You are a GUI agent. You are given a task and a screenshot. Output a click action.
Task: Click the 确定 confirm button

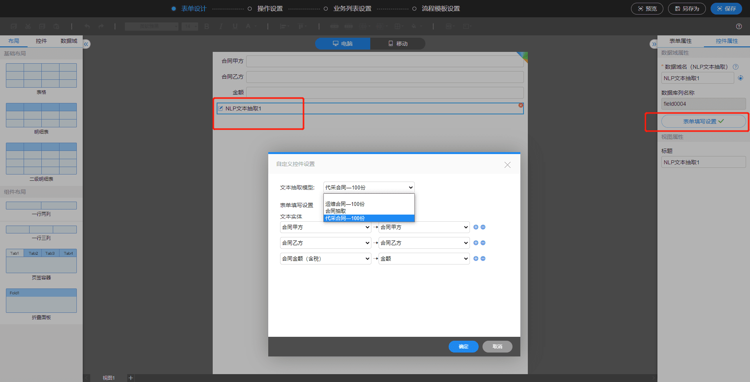click(464, 347)
